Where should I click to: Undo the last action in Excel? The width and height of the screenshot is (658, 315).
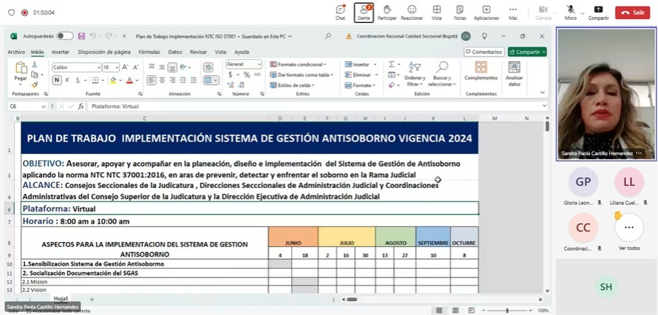[93, 36]
